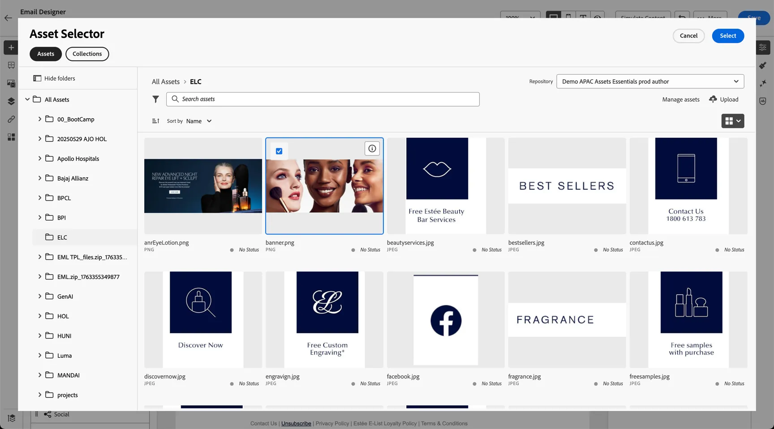Open the grid view switcher dropdown

click(x=732, y=121)
